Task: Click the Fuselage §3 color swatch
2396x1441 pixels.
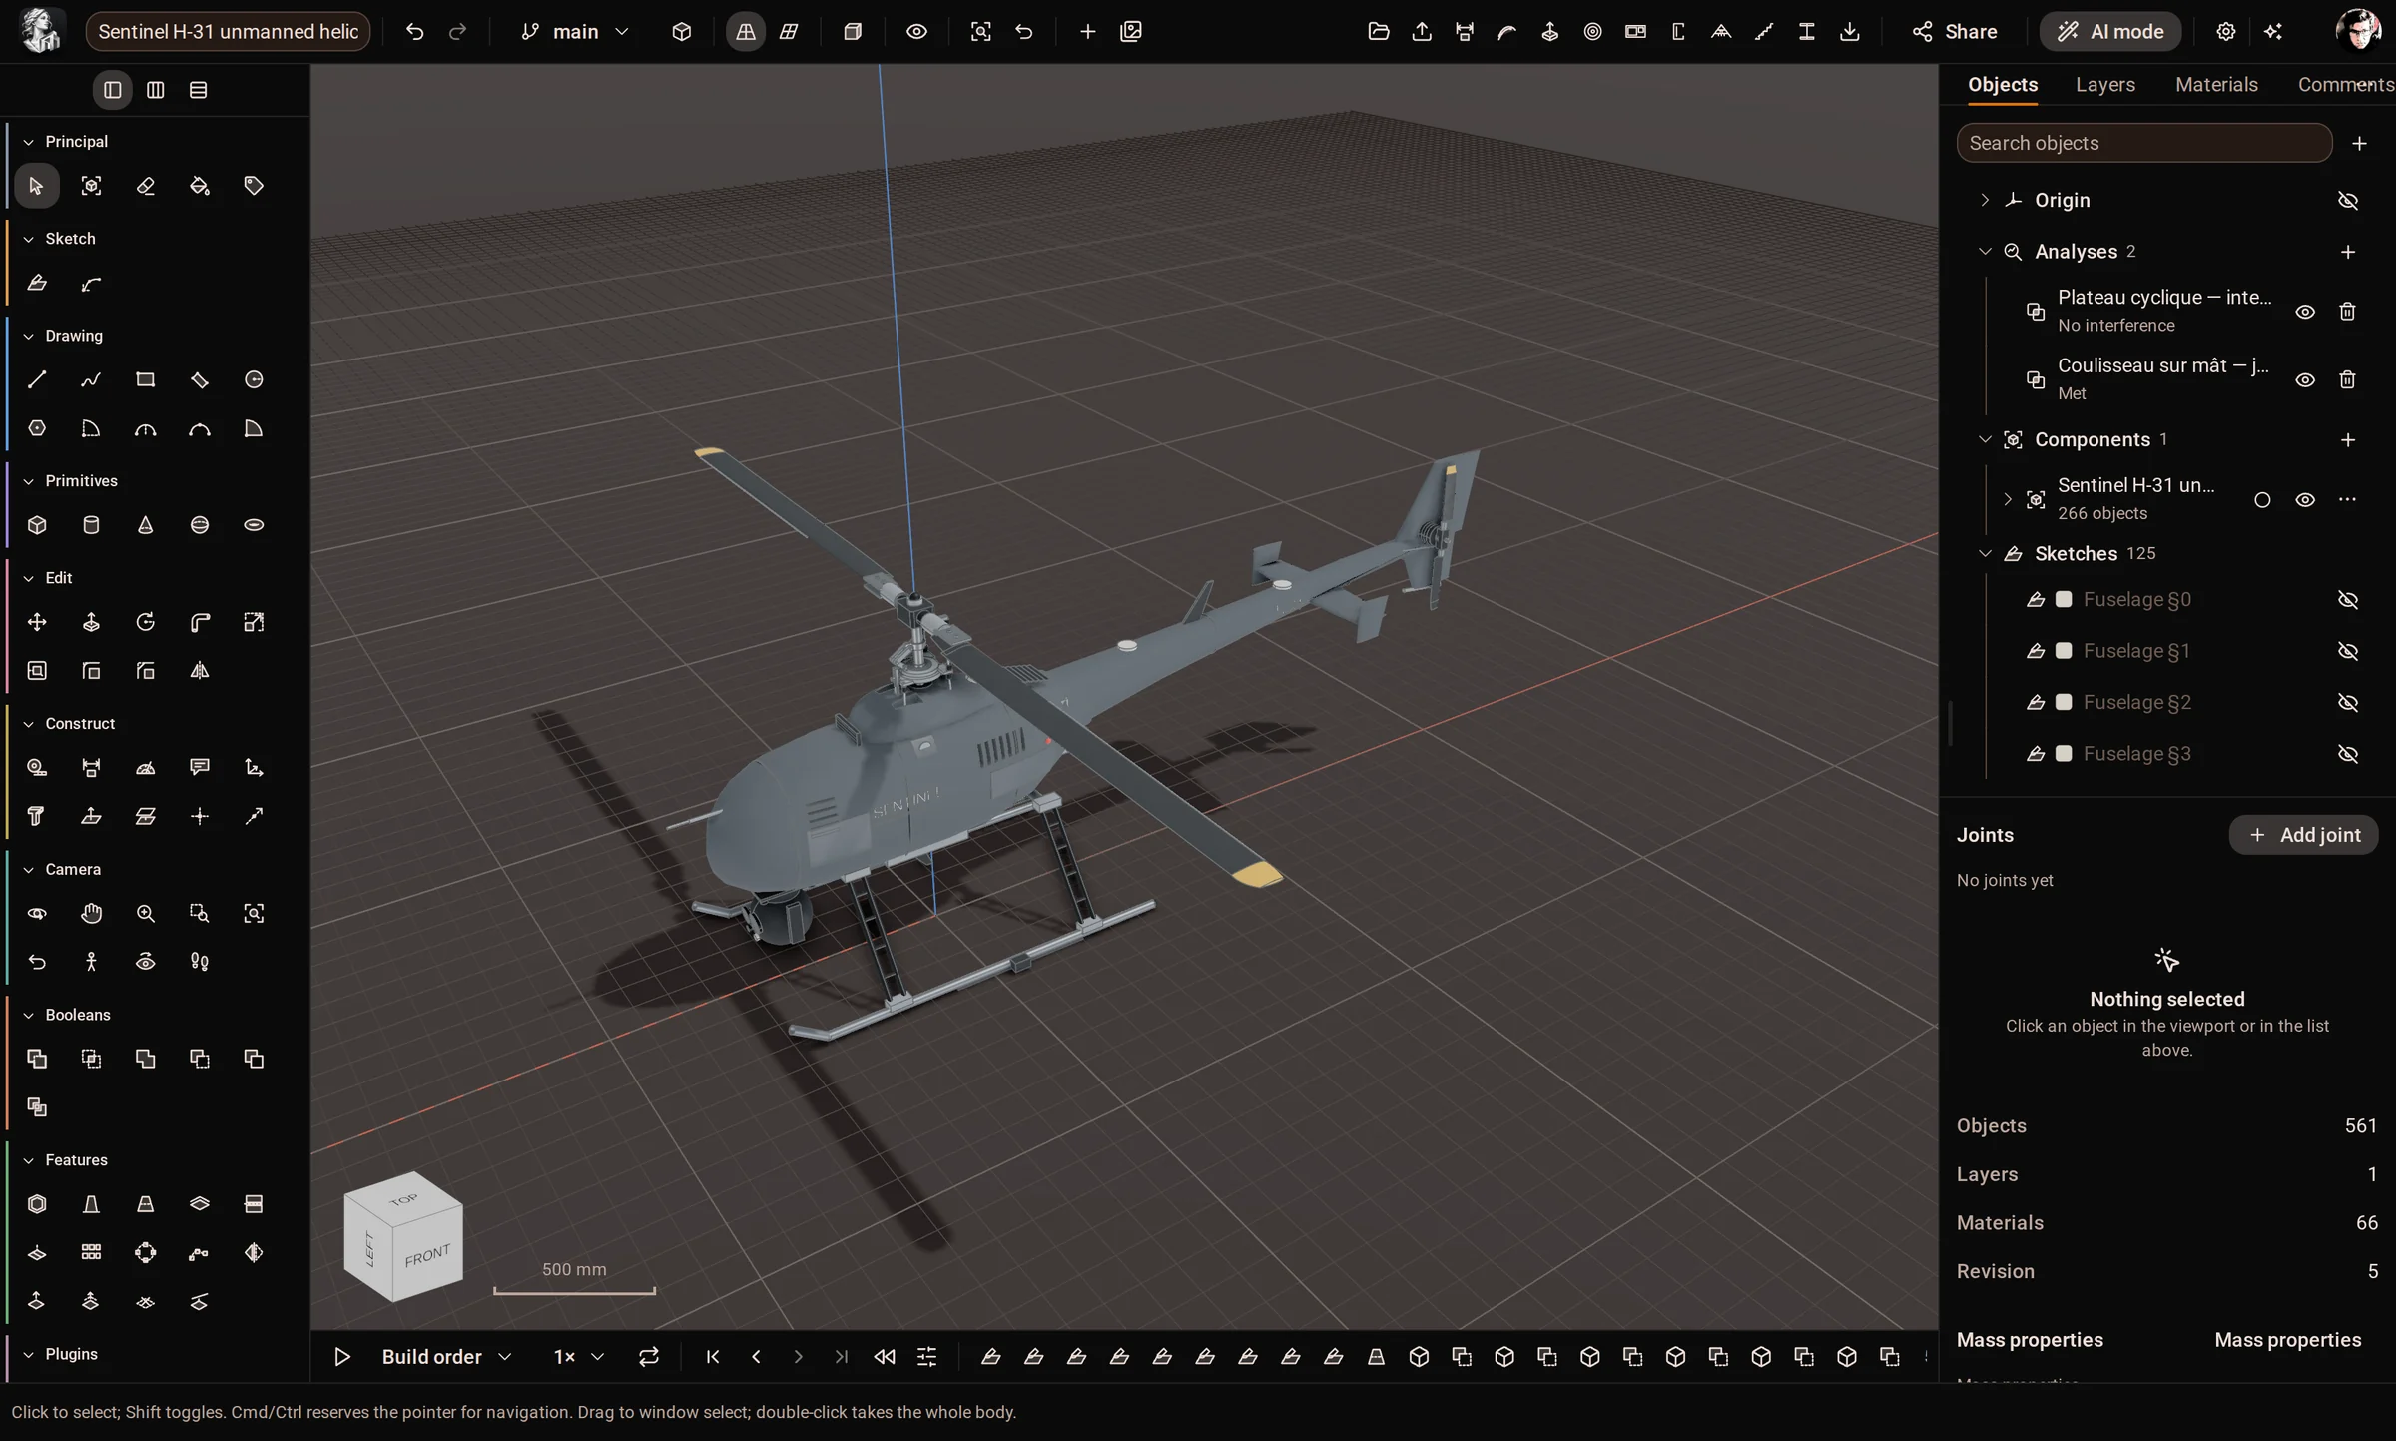Action: pyautogui.click(x=2064, y=754)
